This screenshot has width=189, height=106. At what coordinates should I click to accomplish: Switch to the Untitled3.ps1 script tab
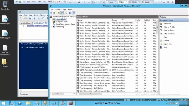pyautogui.click(x=26, y=23)
